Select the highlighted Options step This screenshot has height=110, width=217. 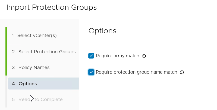click(44, 83)
